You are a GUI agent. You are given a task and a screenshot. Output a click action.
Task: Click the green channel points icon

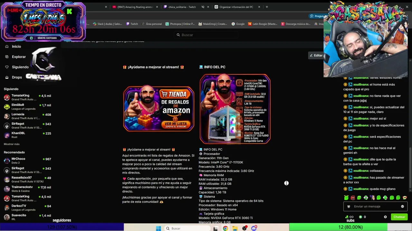(346, 217)
